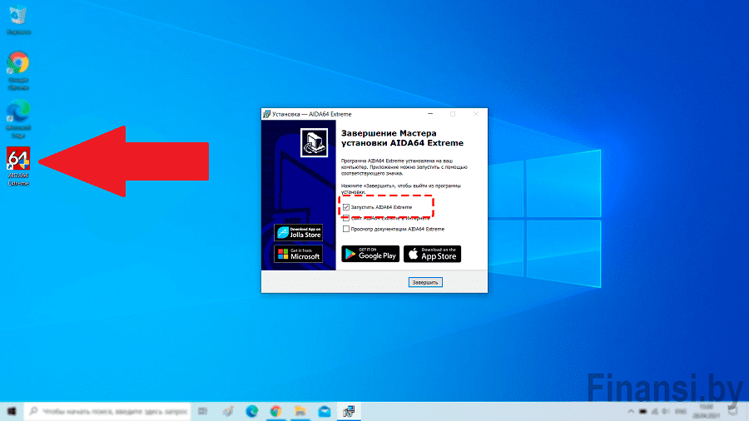The image size is (749, 421).
Task: Open network status tray icon
Action: click(655, 412)
